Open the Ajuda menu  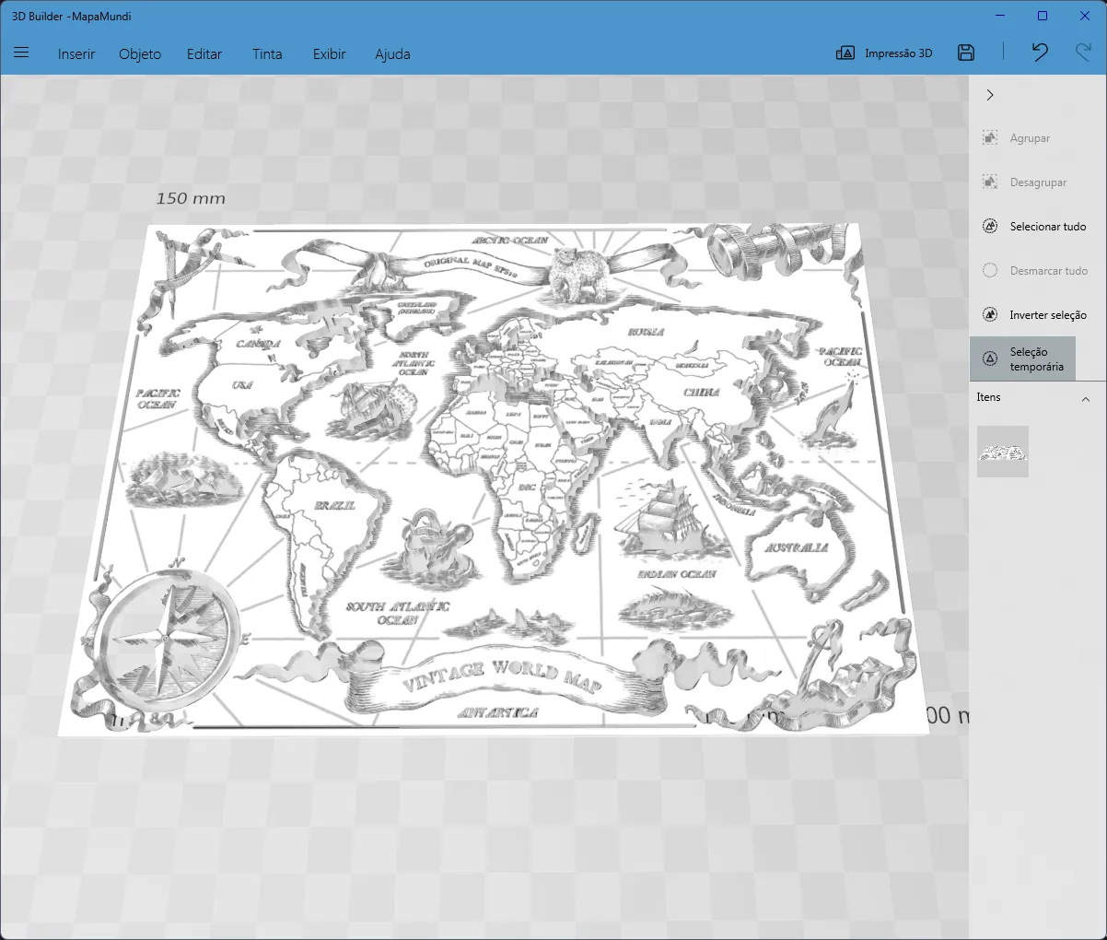[392, 53]
